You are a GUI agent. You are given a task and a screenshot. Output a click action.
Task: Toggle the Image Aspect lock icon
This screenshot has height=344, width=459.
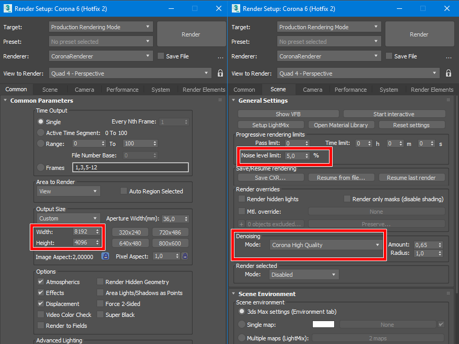click(105, 256)
